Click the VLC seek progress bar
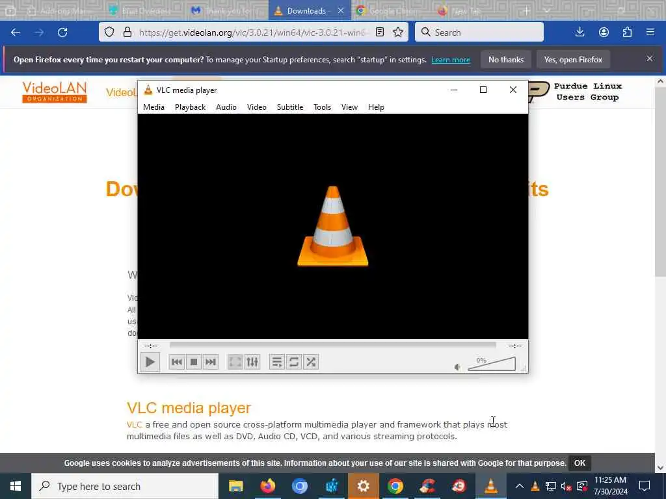666x499 pixels. point(332,345)
